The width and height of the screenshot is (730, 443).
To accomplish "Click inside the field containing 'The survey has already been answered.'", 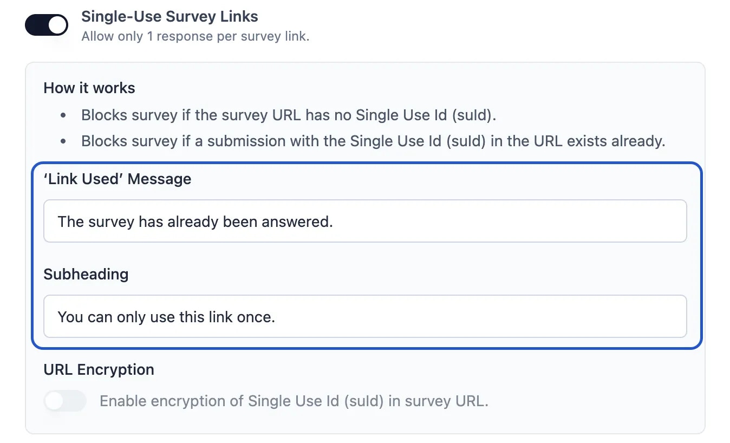I will click(365, 221).
